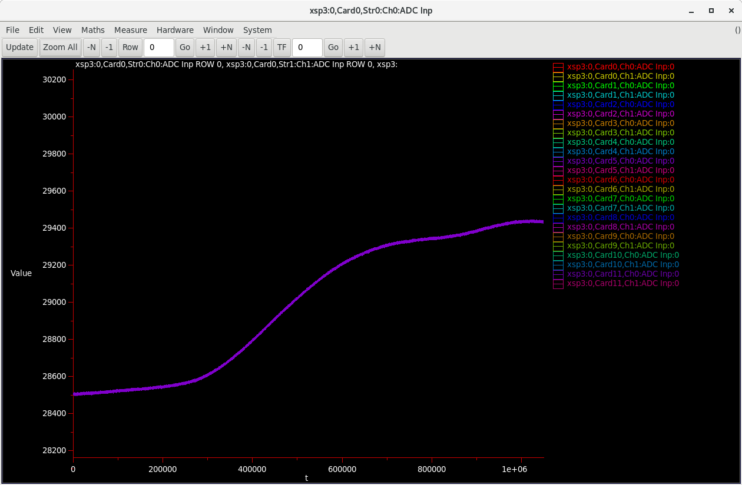Click +N in the Row stepping group
The height and width of the screenshot is (485, 742).
coord(227,48)
